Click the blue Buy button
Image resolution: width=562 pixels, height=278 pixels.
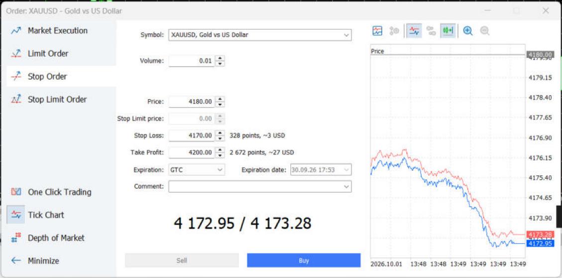tap(304, 261)
